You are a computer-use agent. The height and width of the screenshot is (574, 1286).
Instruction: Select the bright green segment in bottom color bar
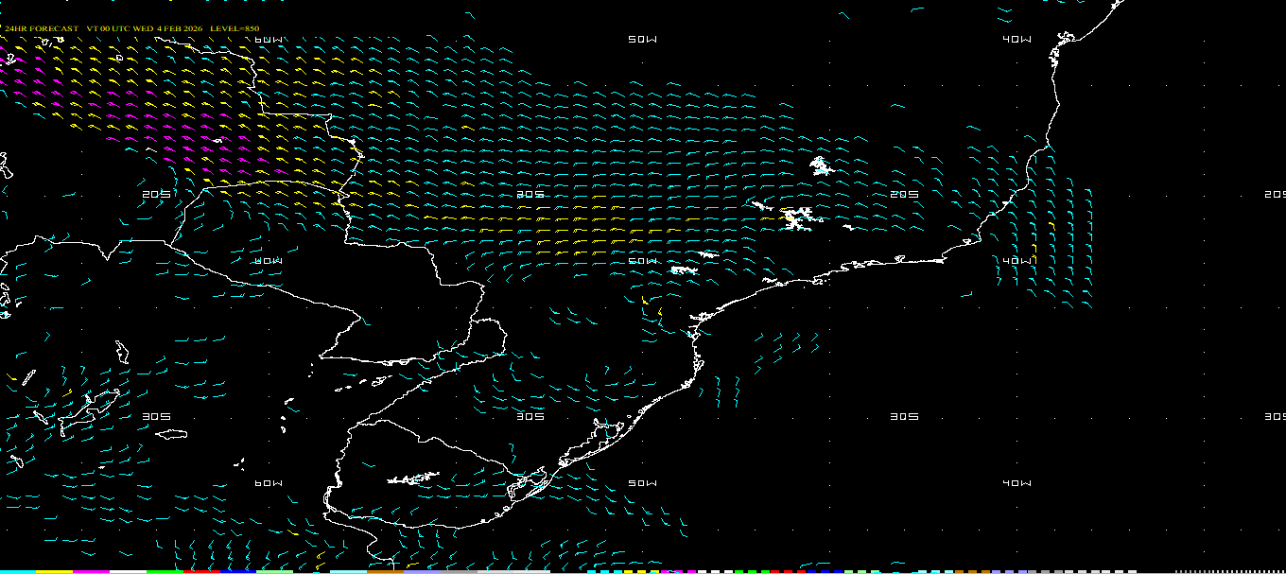pos(165,571)
